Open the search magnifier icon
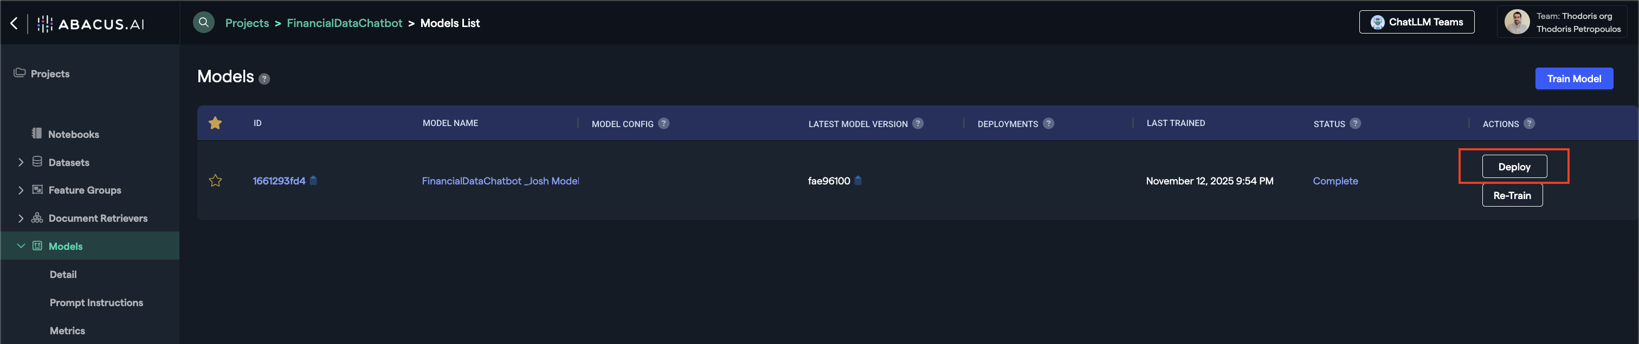 point(204,23)
